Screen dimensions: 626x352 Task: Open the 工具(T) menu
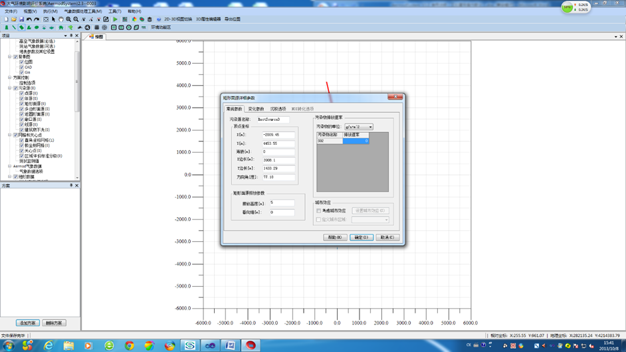click(114, 11)
